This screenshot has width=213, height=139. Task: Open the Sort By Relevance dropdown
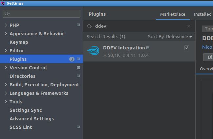coord(170,37)
